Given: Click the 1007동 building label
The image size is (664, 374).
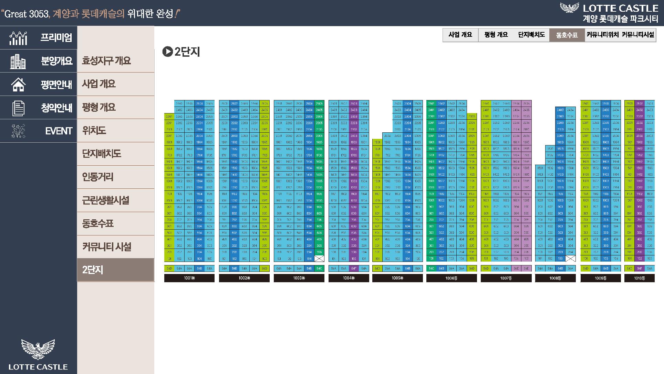Looking at the screenshot, I should tap(506, 278).
